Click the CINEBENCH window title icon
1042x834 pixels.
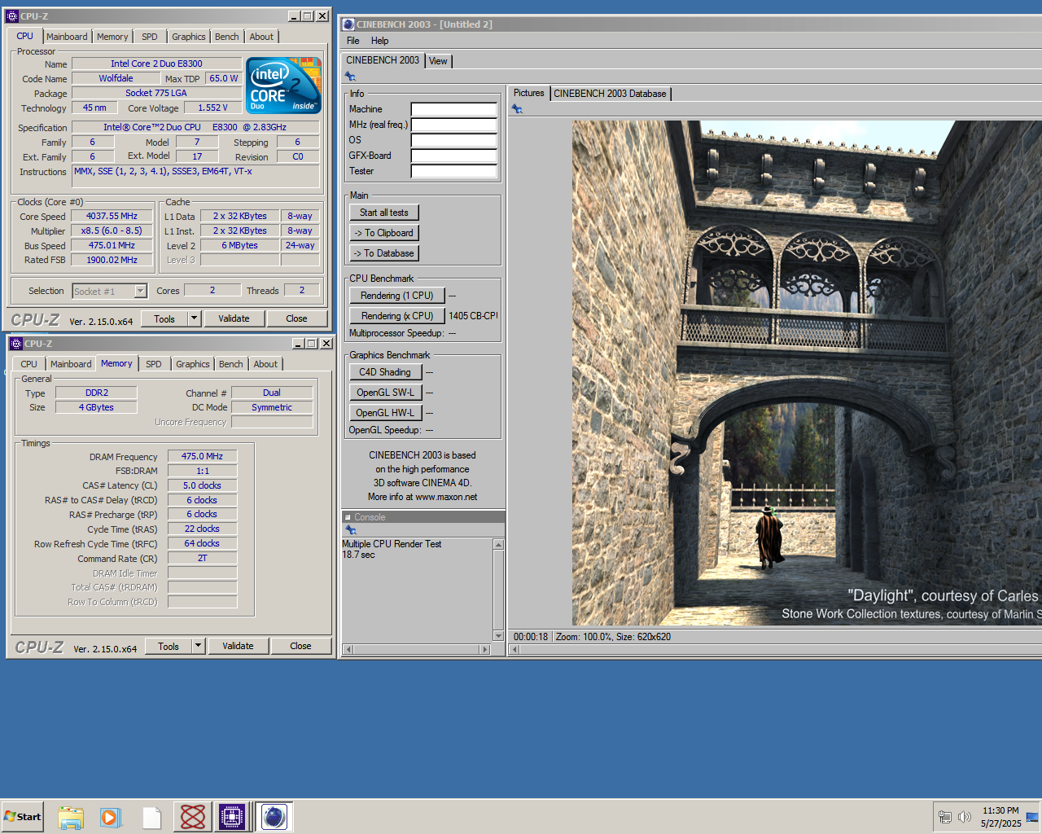[x=348, y=24]
